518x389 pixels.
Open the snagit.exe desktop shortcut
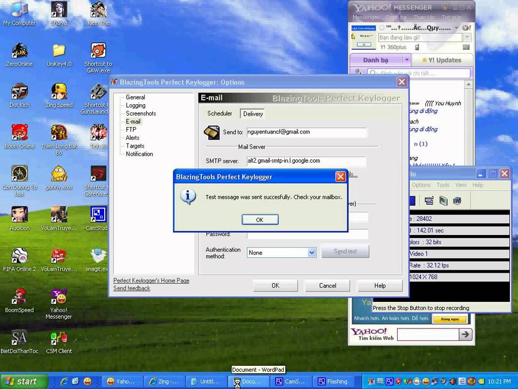(98, 256)
